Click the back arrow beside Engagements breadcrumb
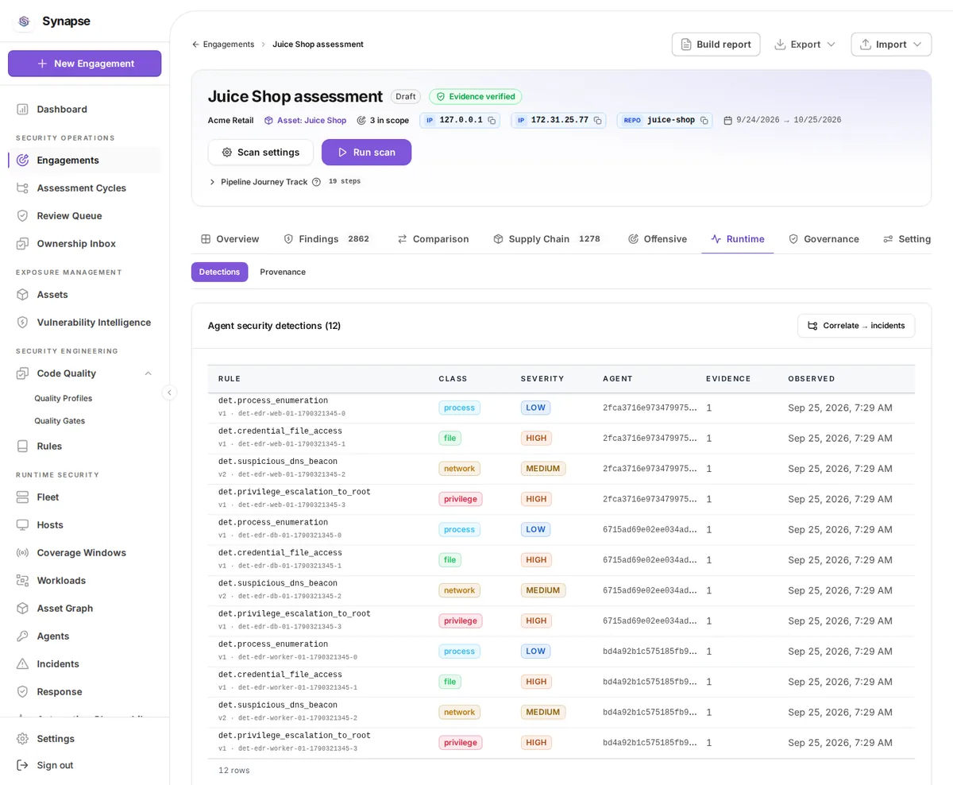Screen dimensions: 953x785 click(x=195, y=44)
